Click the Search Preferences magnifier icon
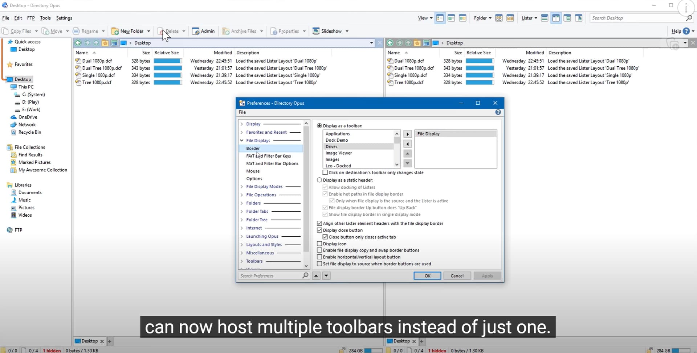 click(x=305, y=275)
